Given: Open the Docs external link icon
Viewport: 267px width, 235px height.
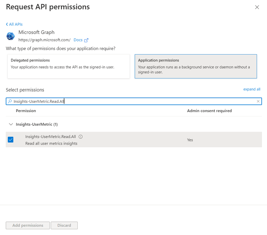Looking at the screenshot, I should (86, 40).
